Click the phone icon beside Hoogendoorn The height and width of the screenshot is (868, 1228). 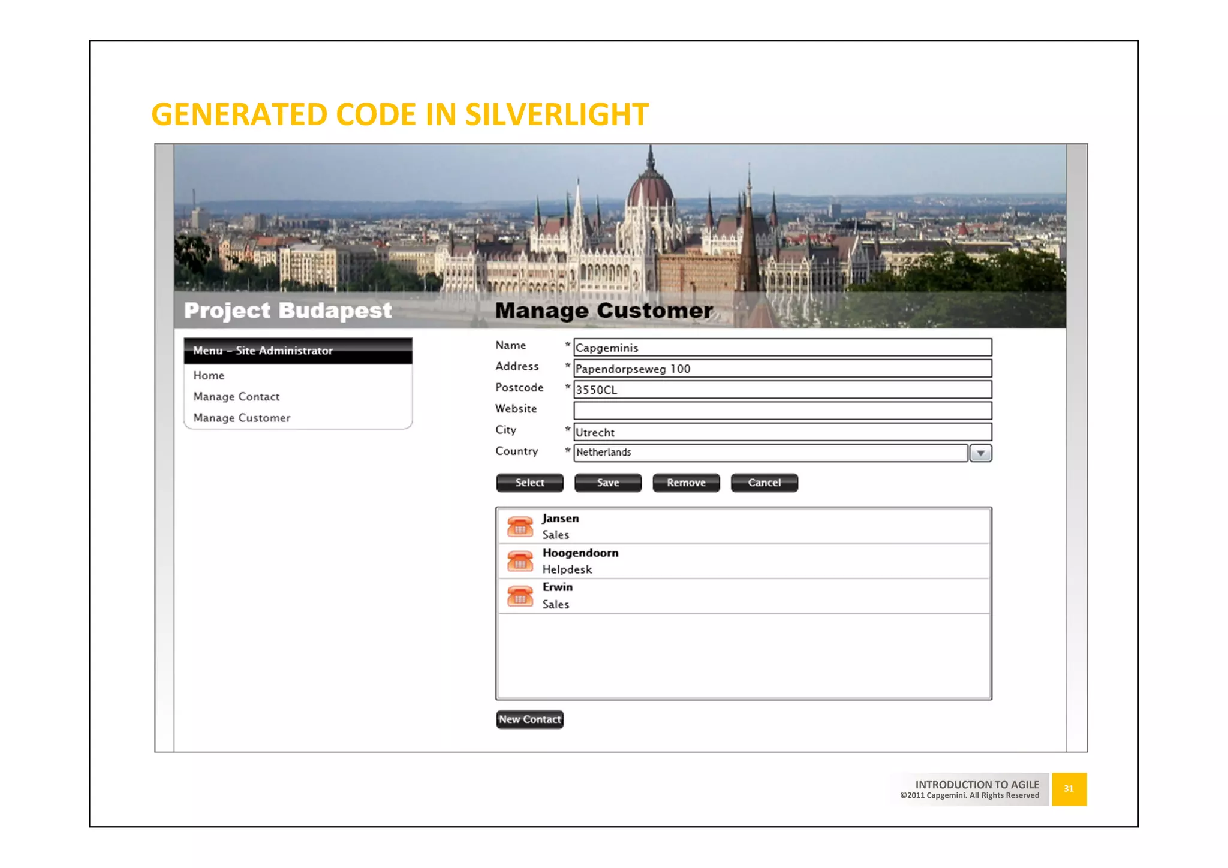(x=520, y=561)
